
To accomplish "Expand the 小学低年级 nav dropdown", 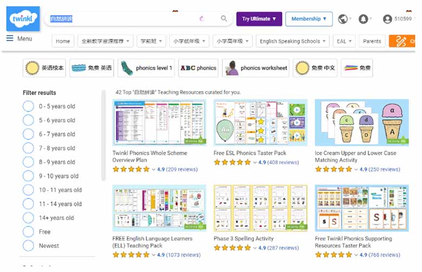I will [189, 41].
